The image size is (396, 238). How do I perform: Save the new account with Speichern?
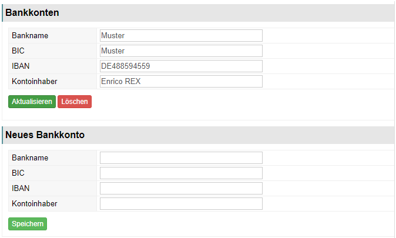coord(28,224)
